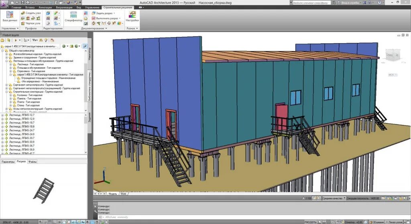This screenshot has height=224, width=411.
Task: Switch to the Управление ribbon tab
Action: coord(92,7)
